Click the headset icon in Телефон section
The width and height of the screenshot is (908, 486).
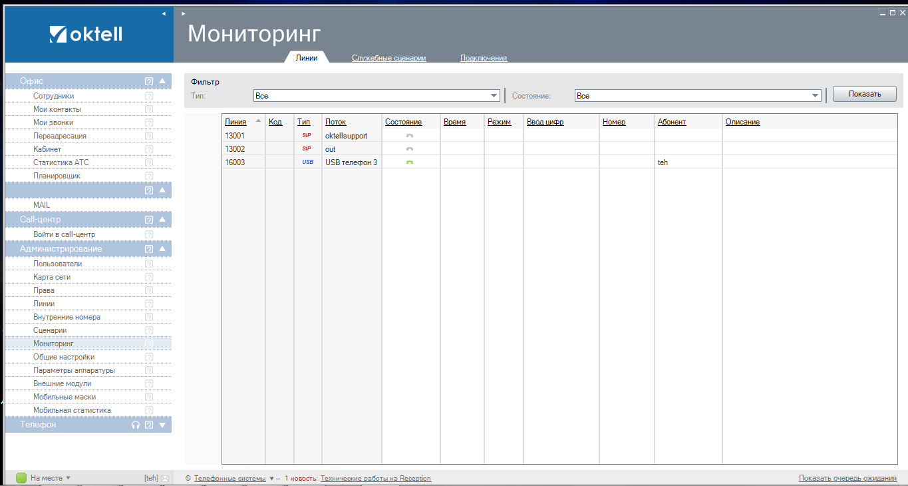pos(136,425)
